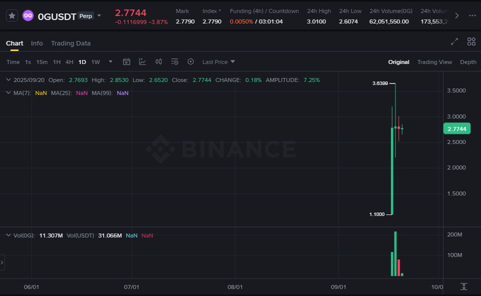Image resolution: width=481 pixels, height=296 pixels.
Task: Click the 1.1000 low price marker
Action: (377, 214)
